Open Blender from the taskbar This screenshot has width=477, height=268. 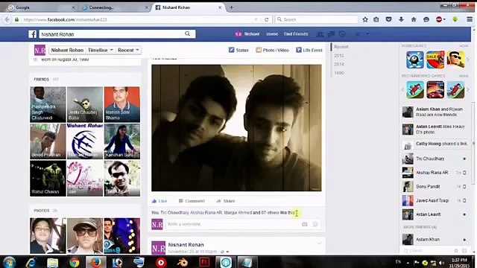click(x=183, y=262)
